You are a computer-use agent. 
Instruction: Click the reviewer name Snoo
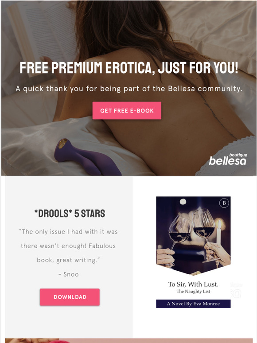pos(69,274)
